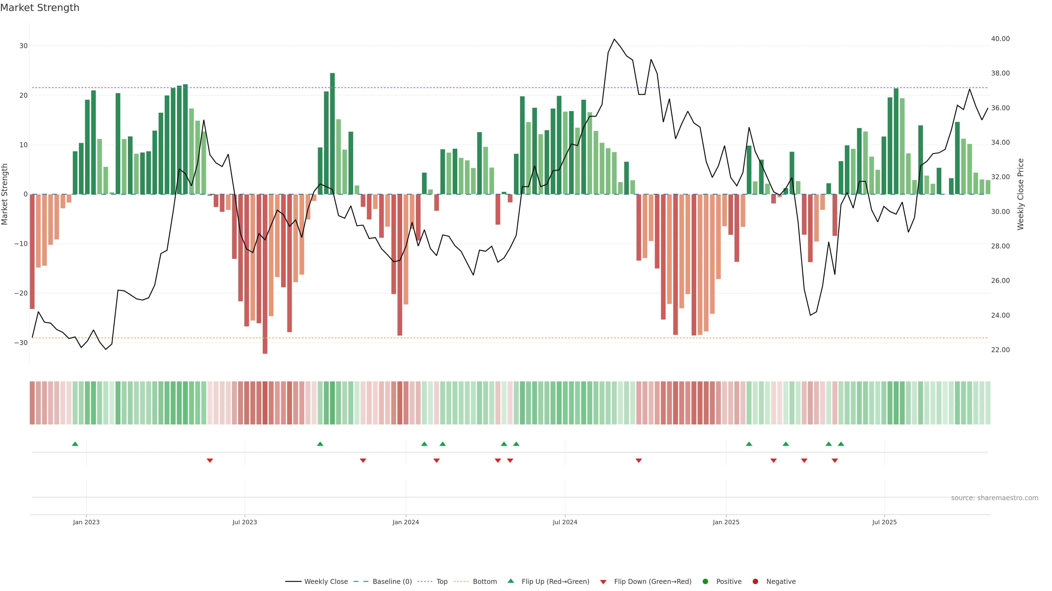Click the Market Strength chart title
The height and width of the screenshot is (591, 1052).
click(x=40, y=8)
